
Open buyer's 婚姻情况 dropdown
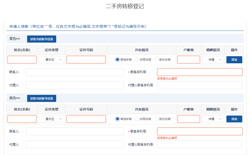[x=213, y=60]
